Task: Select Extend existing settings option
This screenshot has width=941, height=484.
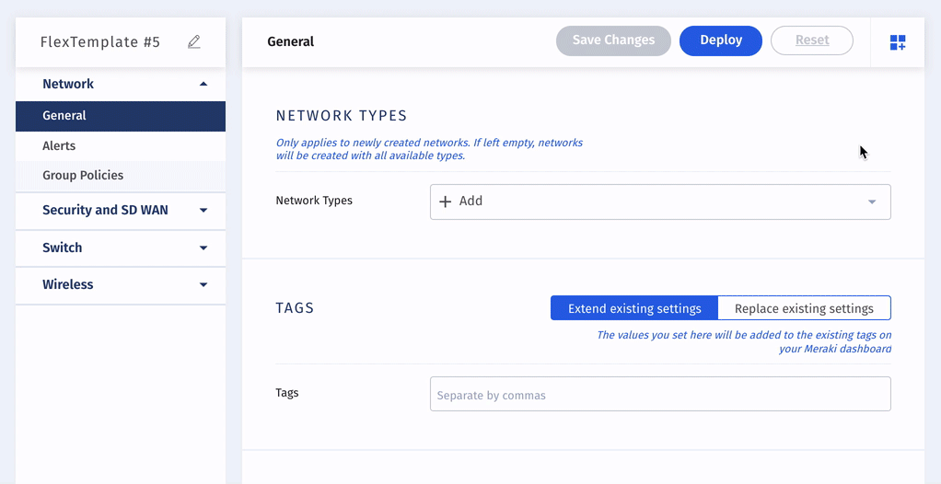Action: tap(634, 308)
